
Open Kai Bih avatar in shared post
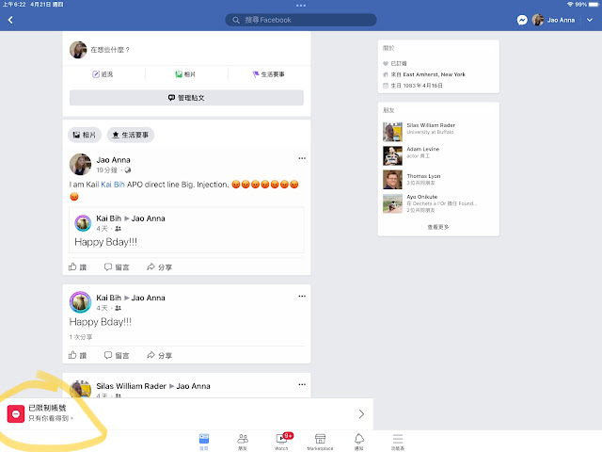click(x=83, y=223)
